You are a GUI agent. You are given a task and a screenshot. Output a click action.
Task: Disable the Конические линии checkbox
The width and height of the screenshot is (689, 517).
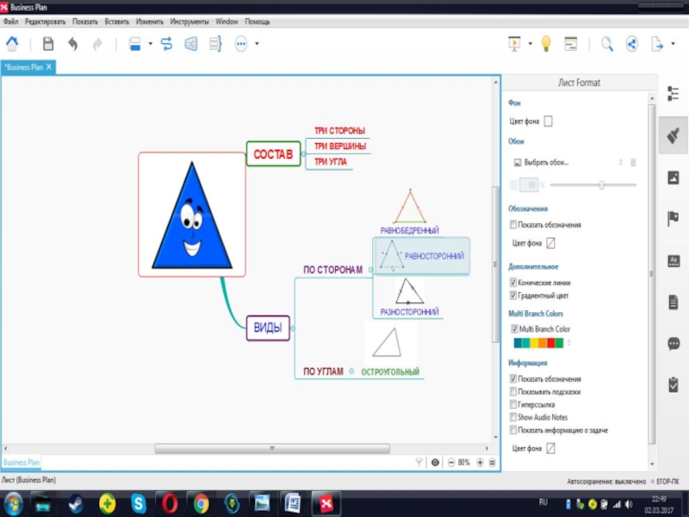pyautogui.click(x=513, y=283)
